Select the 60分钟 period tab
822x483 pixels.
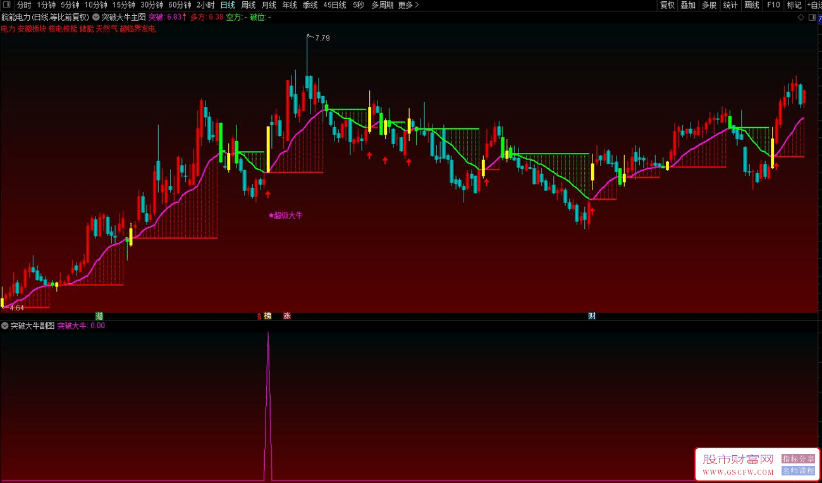(180, 5)
